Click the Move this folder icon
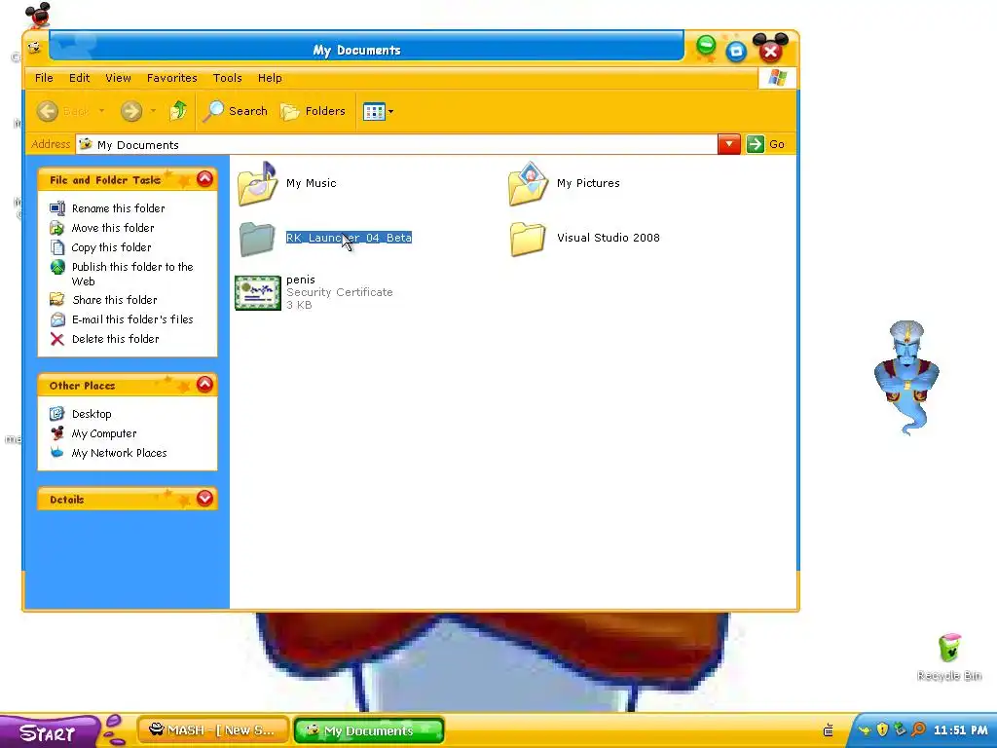This screenshot has width=997, height=748. 57,228
